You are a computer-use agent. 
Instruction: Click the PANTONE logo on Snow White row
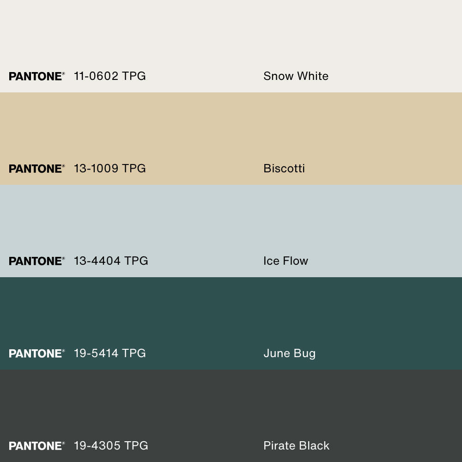pyautogui.click(x=36, y=76)
